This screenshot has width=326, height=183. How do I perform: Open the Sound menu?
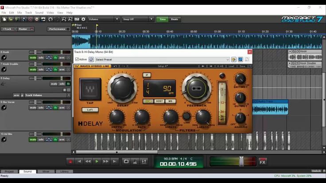[39, 13]
